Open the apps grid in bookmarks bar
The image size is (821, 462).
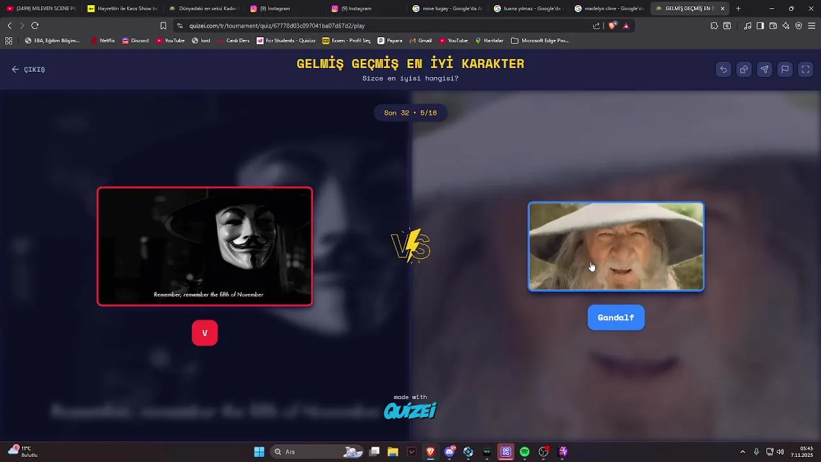point(8,40)
